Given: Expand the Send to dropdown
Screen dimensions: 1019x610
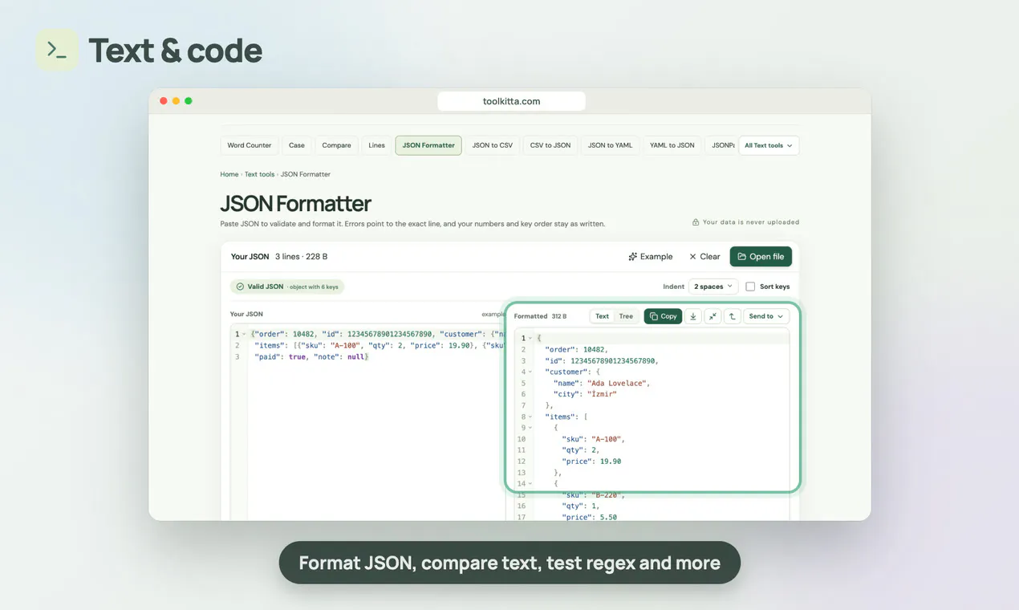Looking at the screenshot, I should point(766,316).
